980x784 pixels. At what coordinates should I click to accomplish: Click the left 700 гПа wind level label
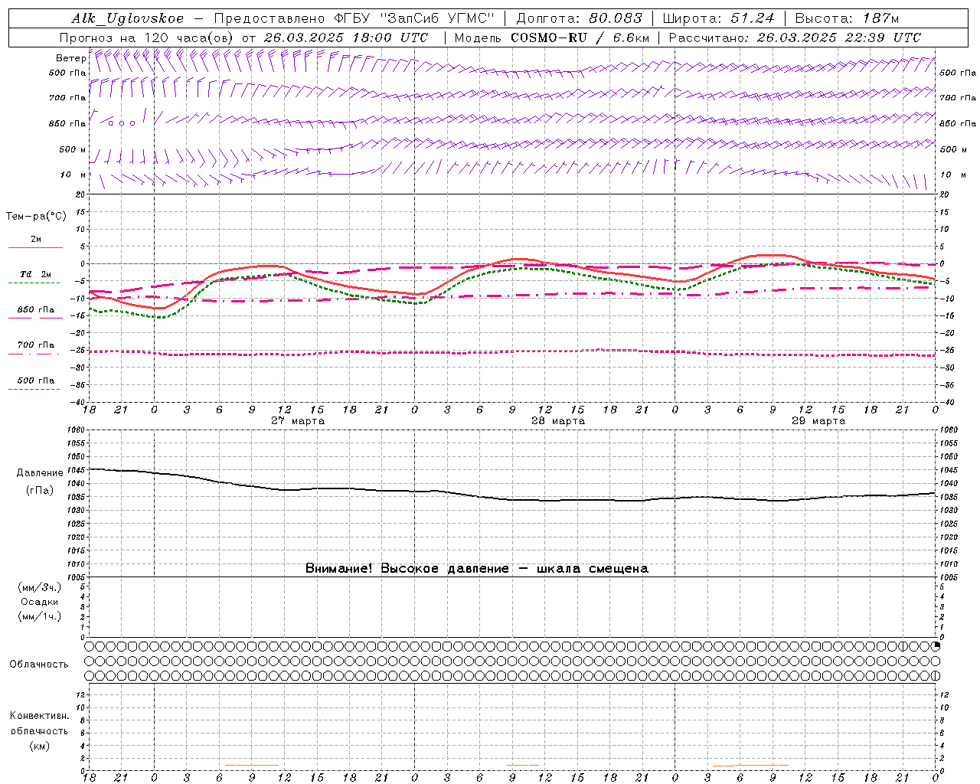coord(67,98)
